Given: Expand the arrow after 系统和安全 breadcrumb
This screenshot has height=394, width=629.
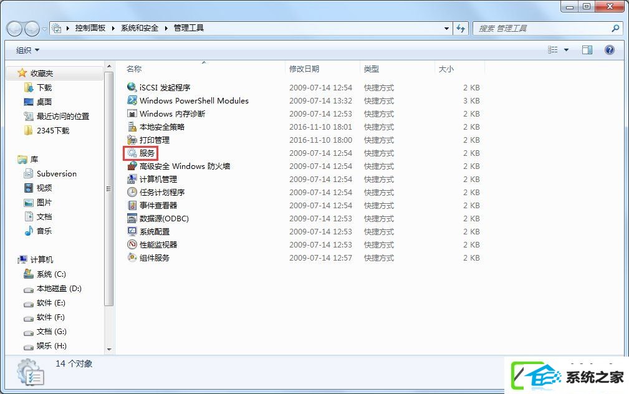Looking at the screenshot, I should point(166,28).
